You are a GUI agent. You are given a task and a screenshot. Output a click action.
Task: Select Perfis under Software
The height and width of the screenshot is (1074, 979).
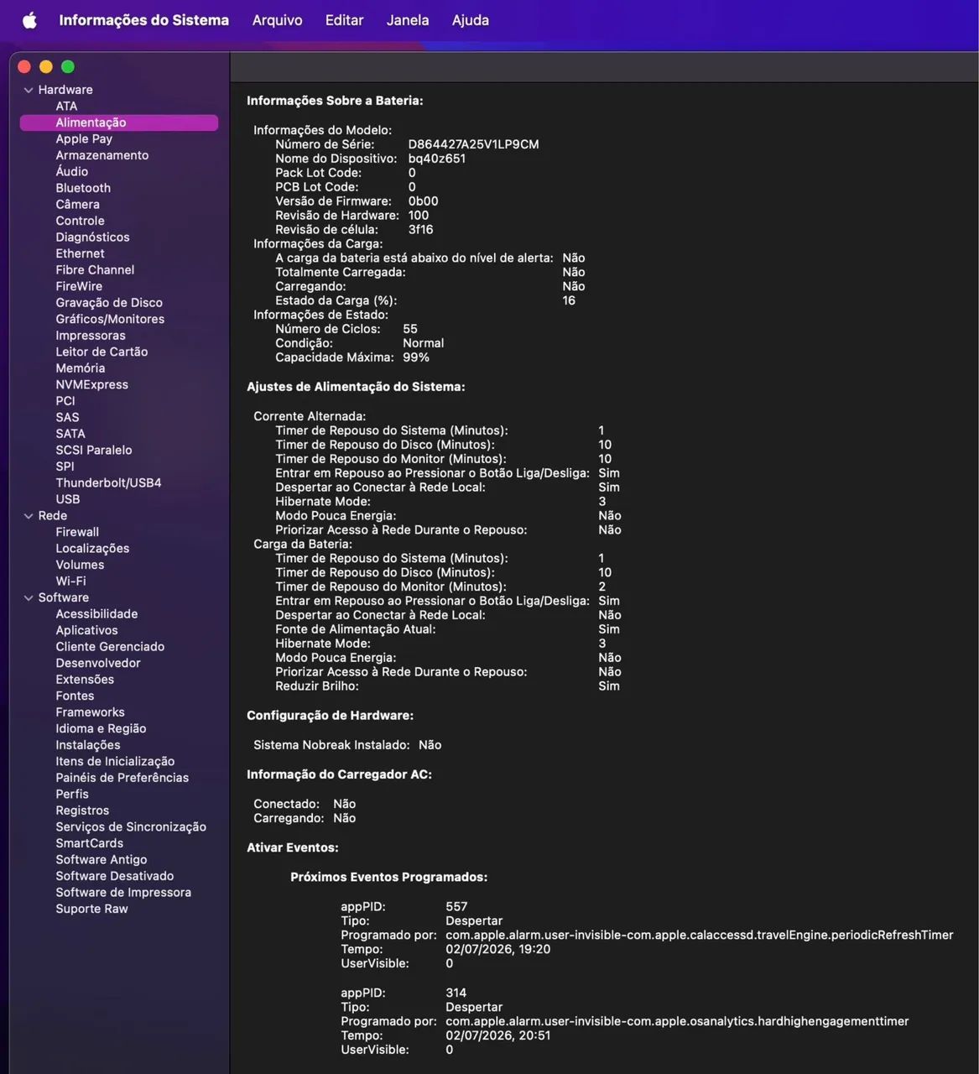pyautogui.click(x=72, y=794)
